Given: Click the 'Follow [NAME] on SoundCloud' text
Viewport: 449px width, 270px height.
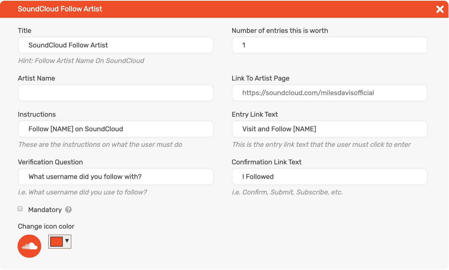Looking at the screenshot, I should point(76,129).
